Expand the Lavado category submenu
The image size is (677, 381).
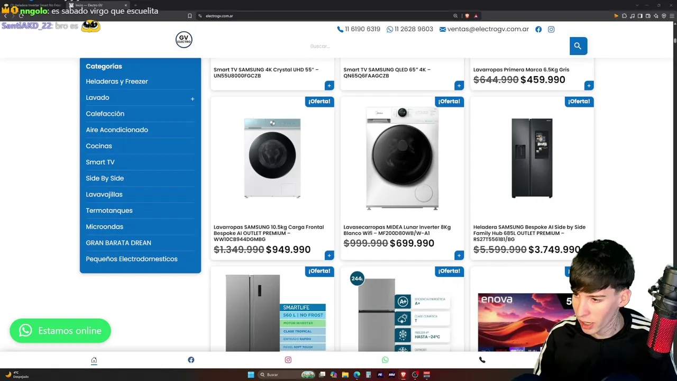[x=193, y=98]
